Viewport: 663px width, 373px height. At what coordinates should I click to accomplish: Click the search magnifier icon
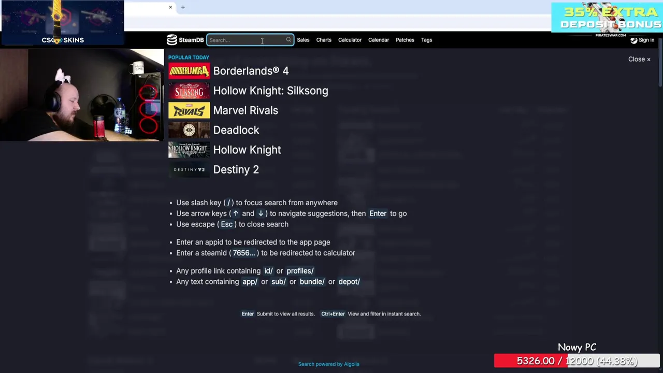tap(289, 40)
